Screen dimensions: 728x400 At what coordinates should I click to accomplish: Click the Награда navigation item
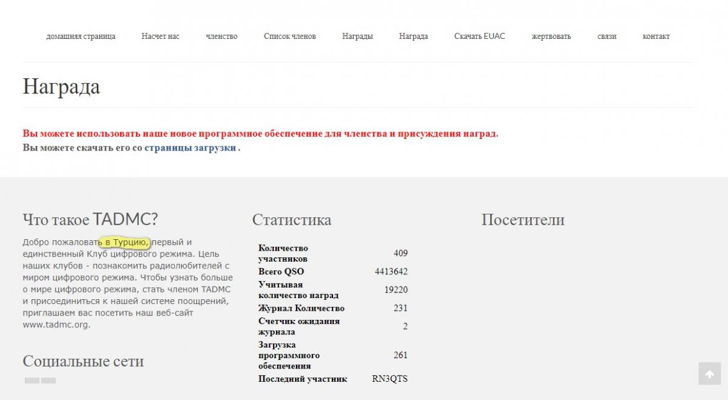(x=413, y=36)
